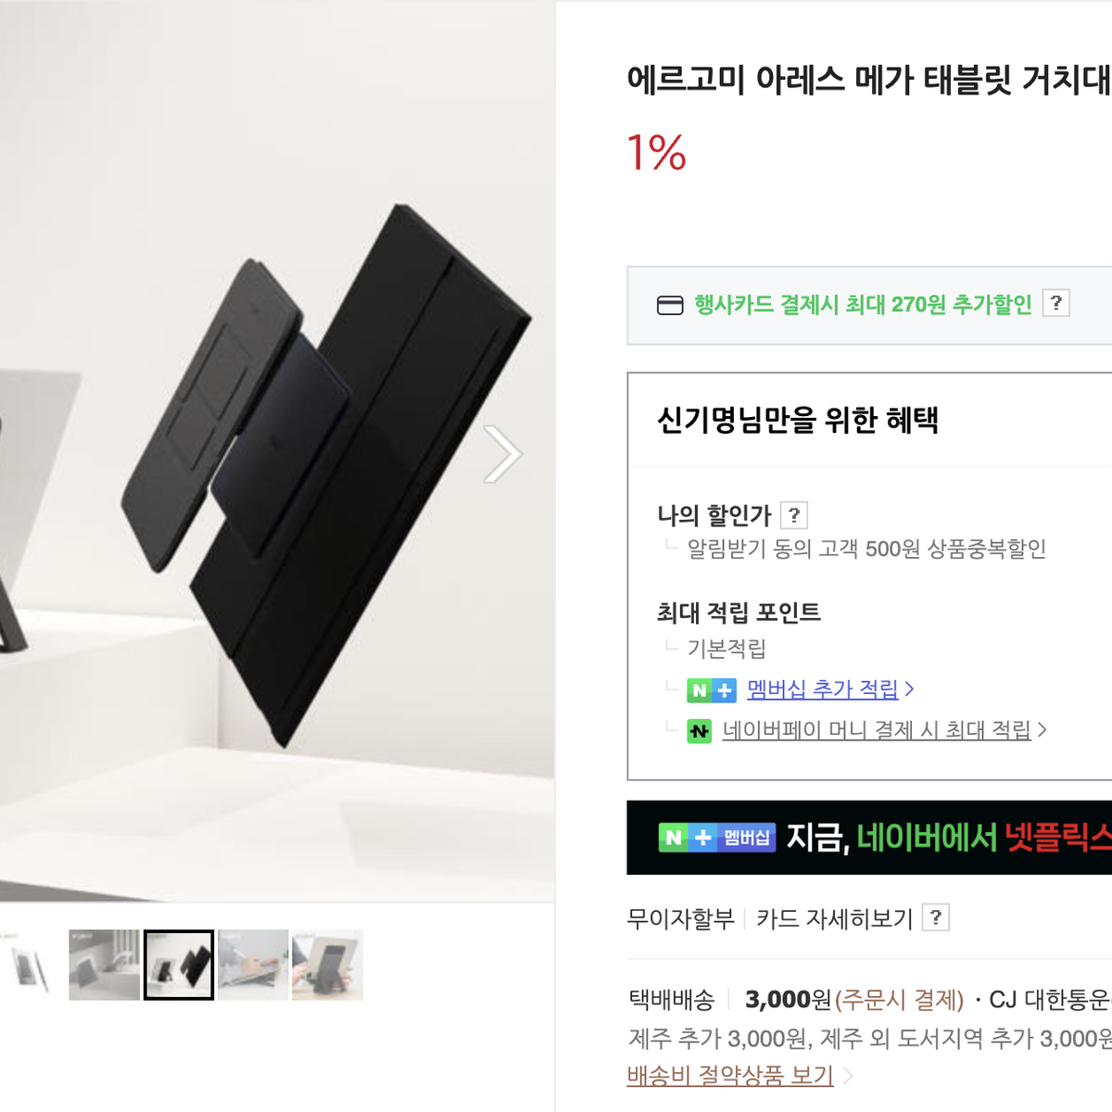Click the next image arrow on the product photo
This screenshot has height=1112, width=1112.
pos(503,454)
